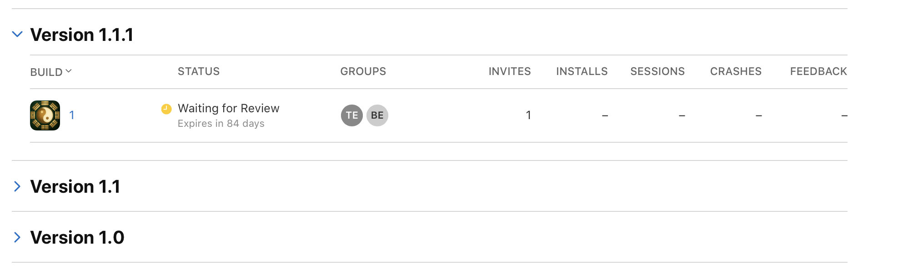Click the Version 1.1.1 heading text

(82, 35)
